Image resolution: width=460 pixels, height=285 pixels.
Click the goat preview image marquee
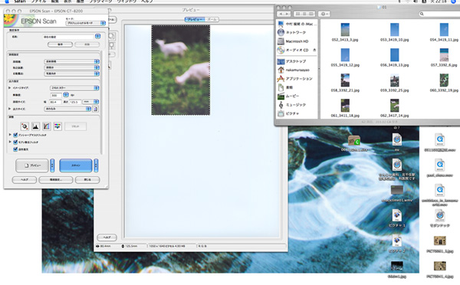point(181,70)
